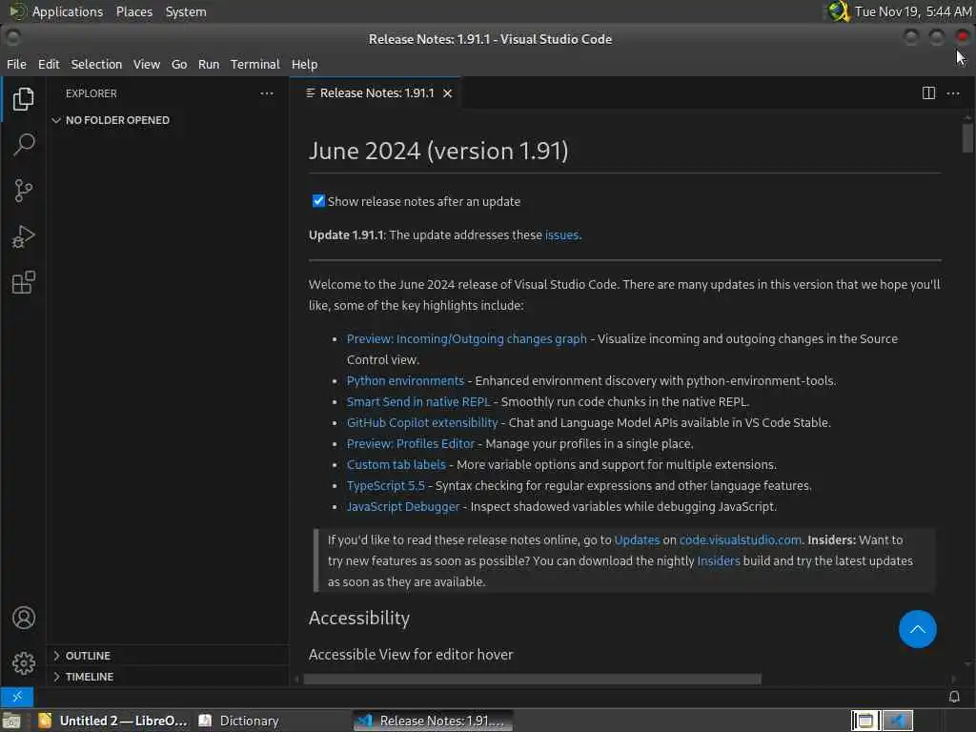The height and width of the screenshot is (732, 976).
Task: Open the Places menu in top panel
Action: pyautogui.click(x=133, y=11)
